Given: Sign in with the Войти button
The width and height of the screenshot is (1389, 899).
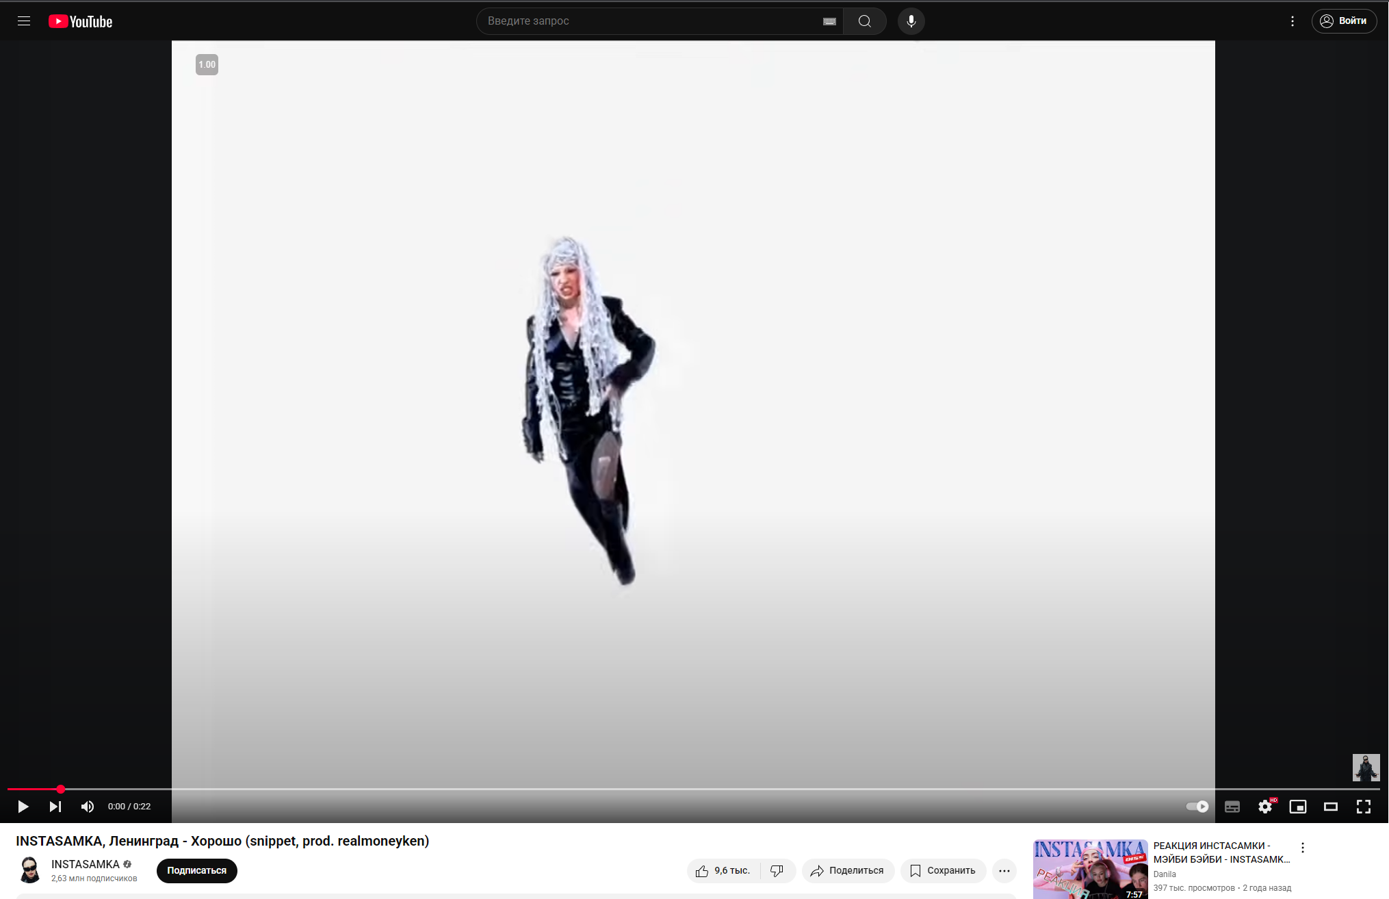Looking at the screenshot, I should click(1344, 21).
